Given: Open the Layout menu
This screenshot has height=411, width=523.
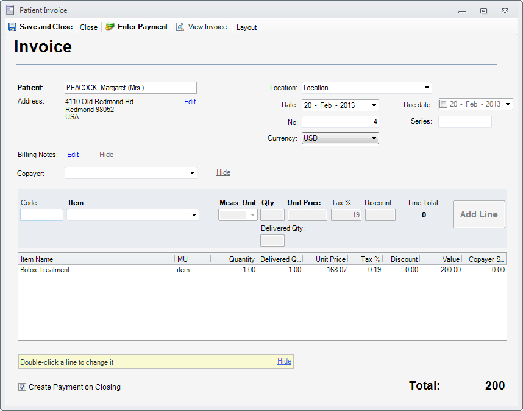Looking at the screenshot, I should point(246,27).
